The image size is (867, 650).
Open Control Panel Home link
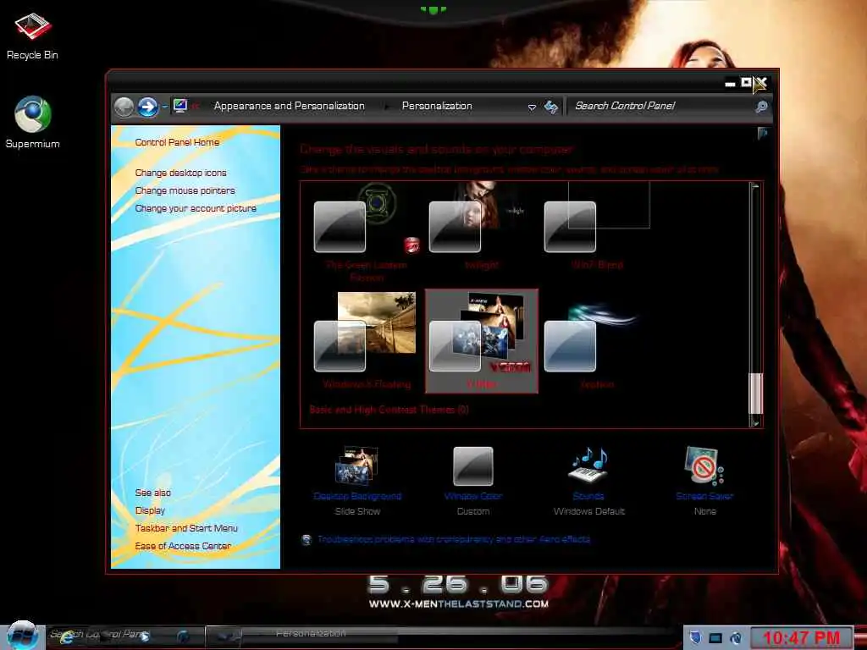pos(177,142)
